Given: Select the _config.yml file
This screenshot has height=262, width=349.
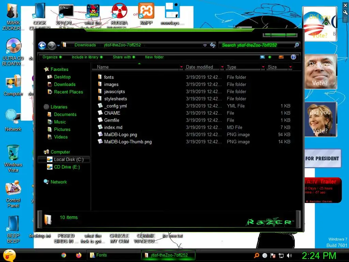Looking at the screenshot, I should click(115, 106).
